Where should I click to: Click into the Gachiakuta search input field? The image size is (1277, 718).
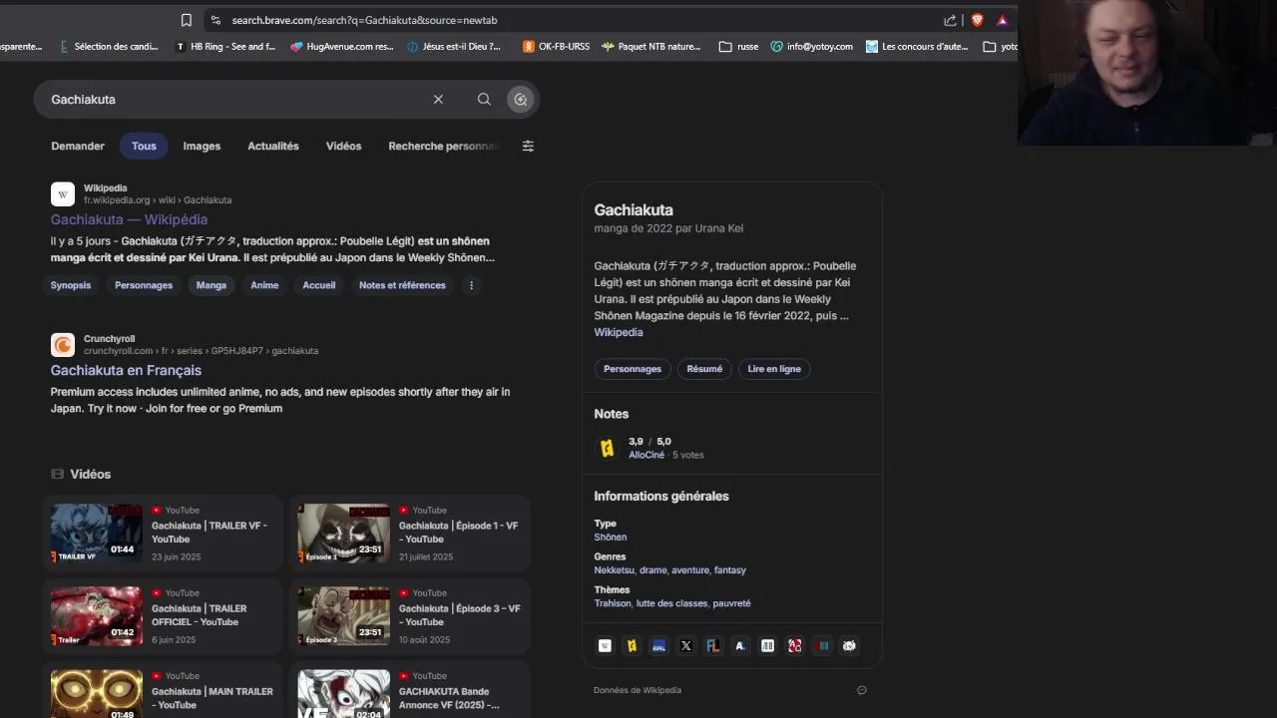pyautogui.click(x=234, y=99)
